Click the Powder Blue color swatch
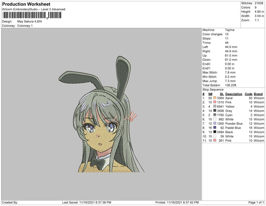266x206 pixels. coord(215,123)
